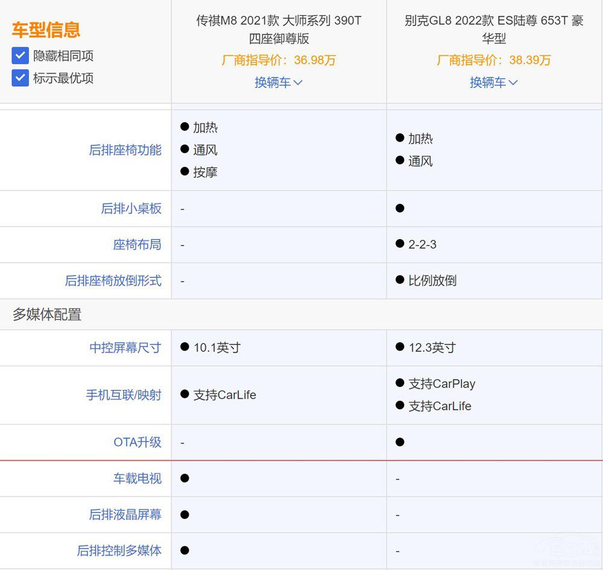Open the 中控屏幕尺寸 parameter link
This screenshot has width=603, height=570.
[x=125, y=348]
